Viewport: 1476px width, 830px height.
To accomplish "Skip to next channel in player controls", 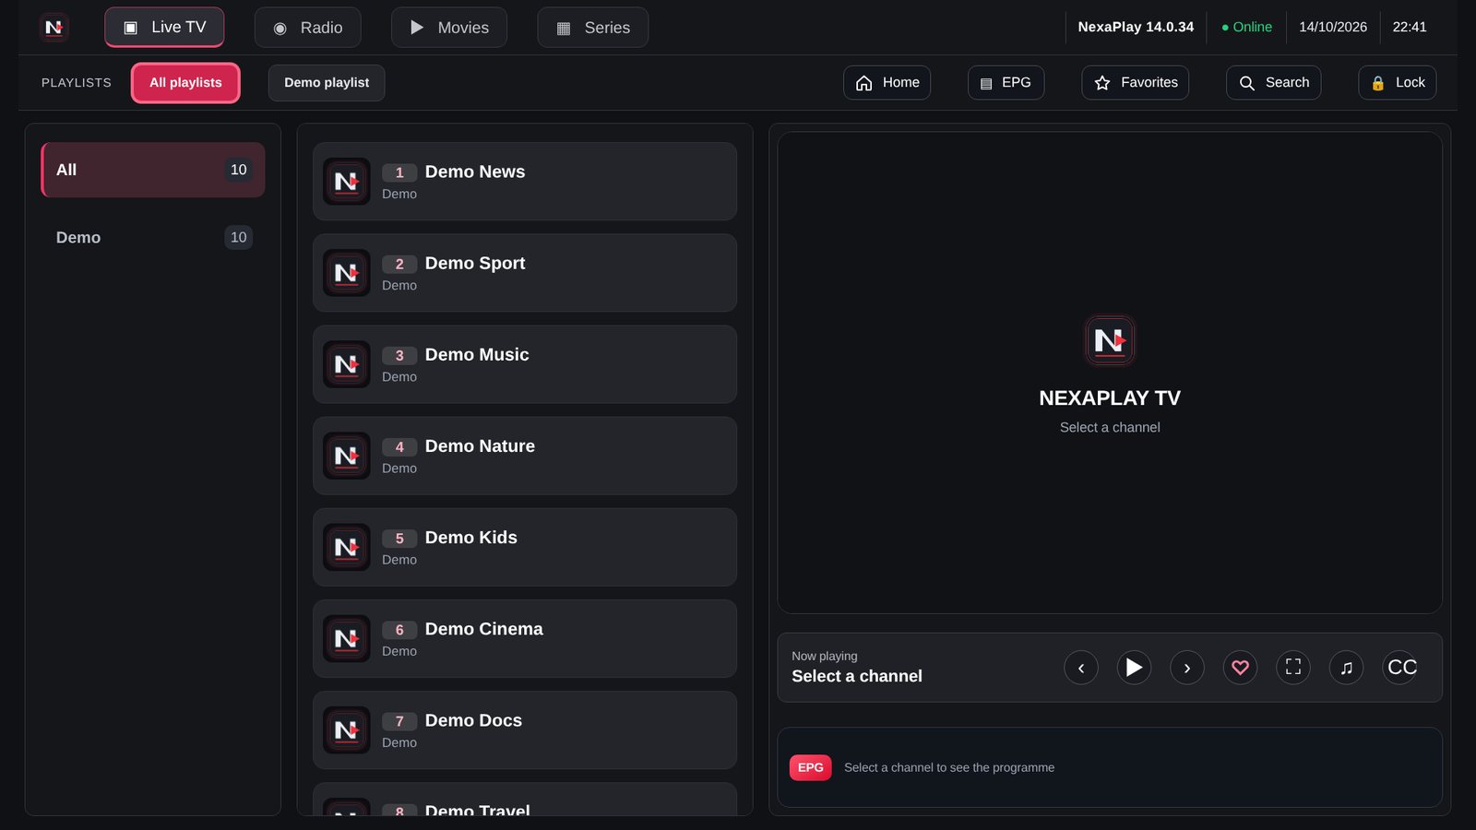I will point(1187,668).
